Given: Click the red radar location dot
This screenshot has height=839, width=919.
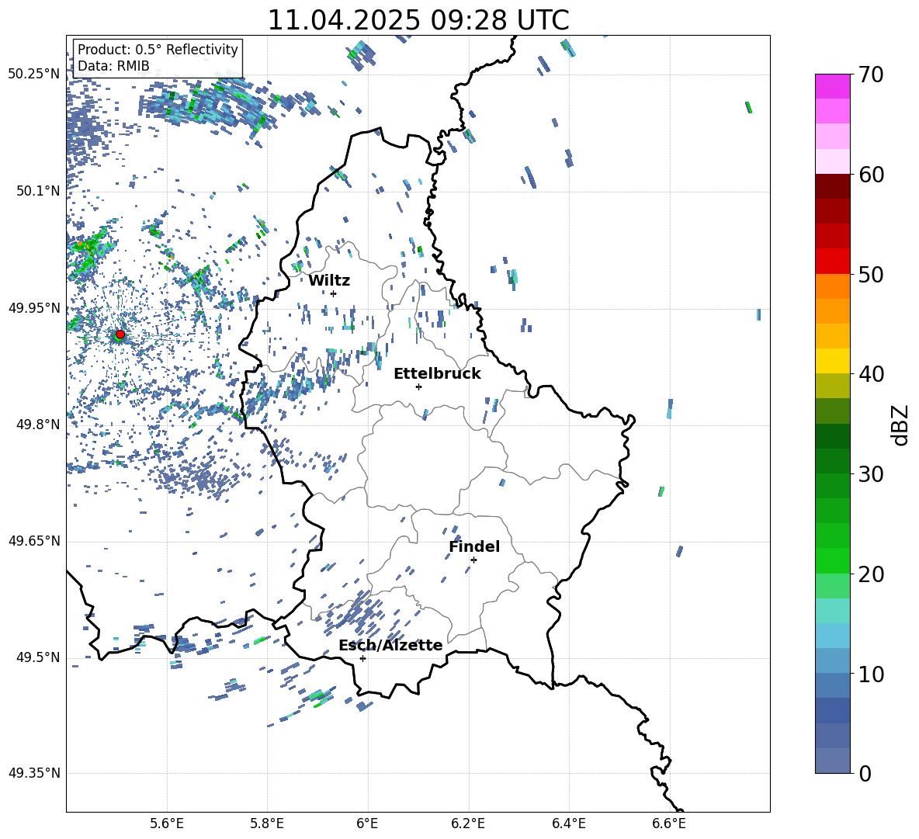Looking at the screenshot, I should tap(120, 335).
